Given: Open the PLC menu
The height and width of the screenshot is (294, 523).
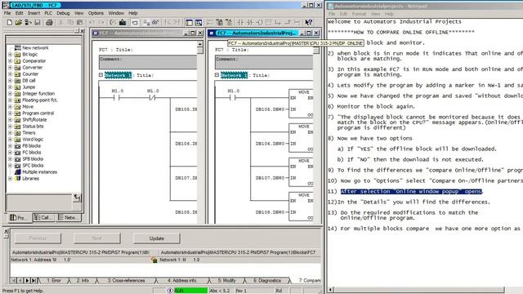Looking at the screenshot, I should (x=48, y=13).
